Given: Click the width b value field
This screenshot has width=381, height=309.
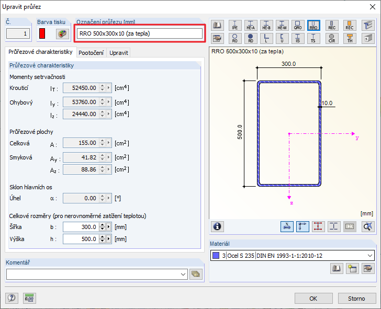Looking at the screenshot, I should (x=81, y=227).
